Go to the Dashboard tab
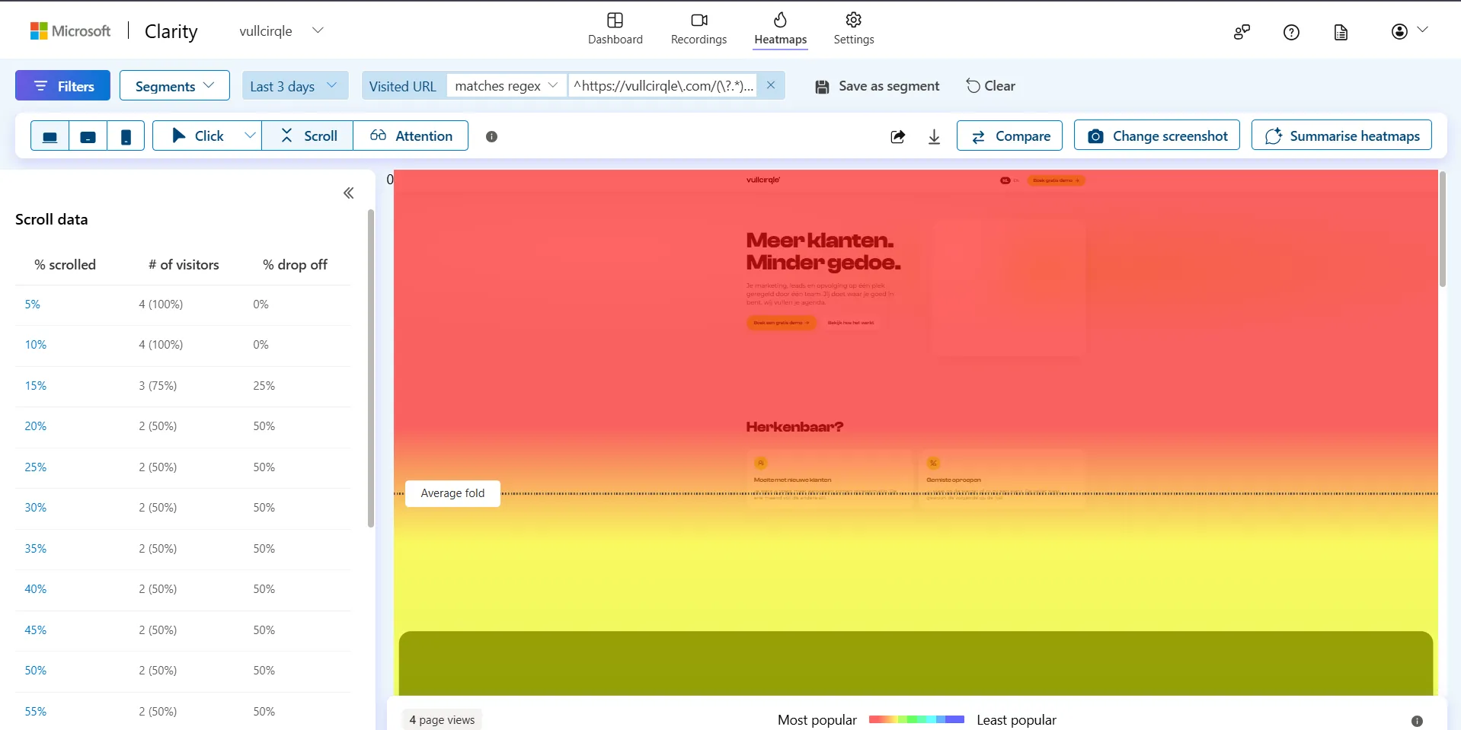This screenshot has width=1461, height=730. [615, 29]
